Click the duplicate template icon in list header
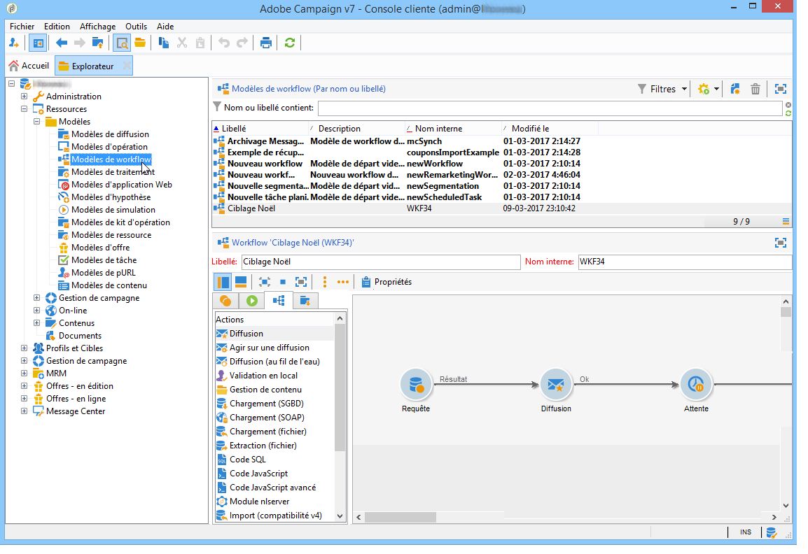The width and height of the screenshot is (808, 554). pos(735,89)
